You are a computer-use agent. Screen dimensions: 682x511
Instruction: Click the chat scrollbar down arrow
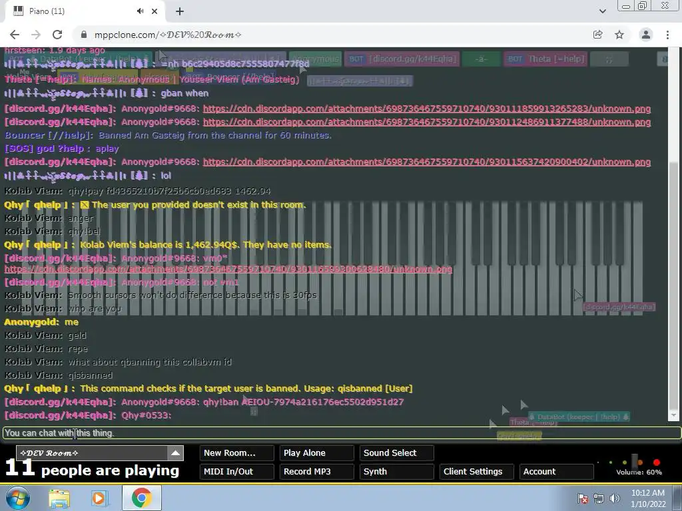tap(673, 415)
